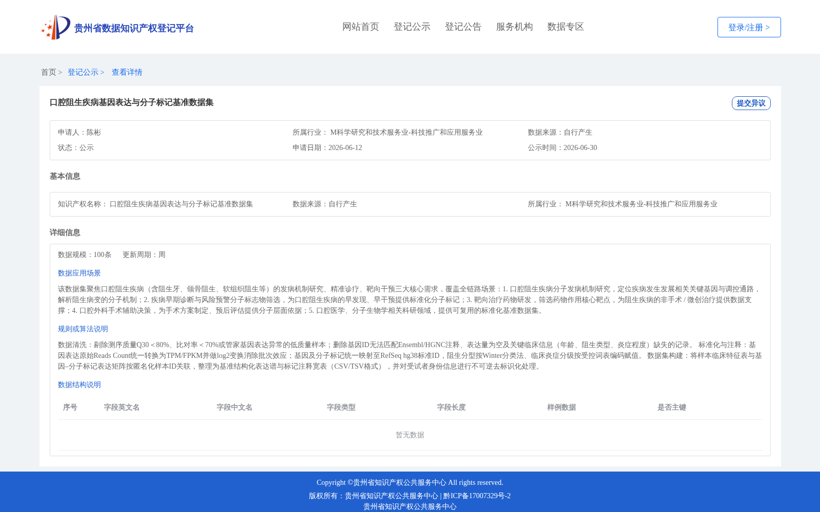Screen dimensions: 820x512
Task: Click the 数据应用场景 subheading
Action: click(79, 273)
